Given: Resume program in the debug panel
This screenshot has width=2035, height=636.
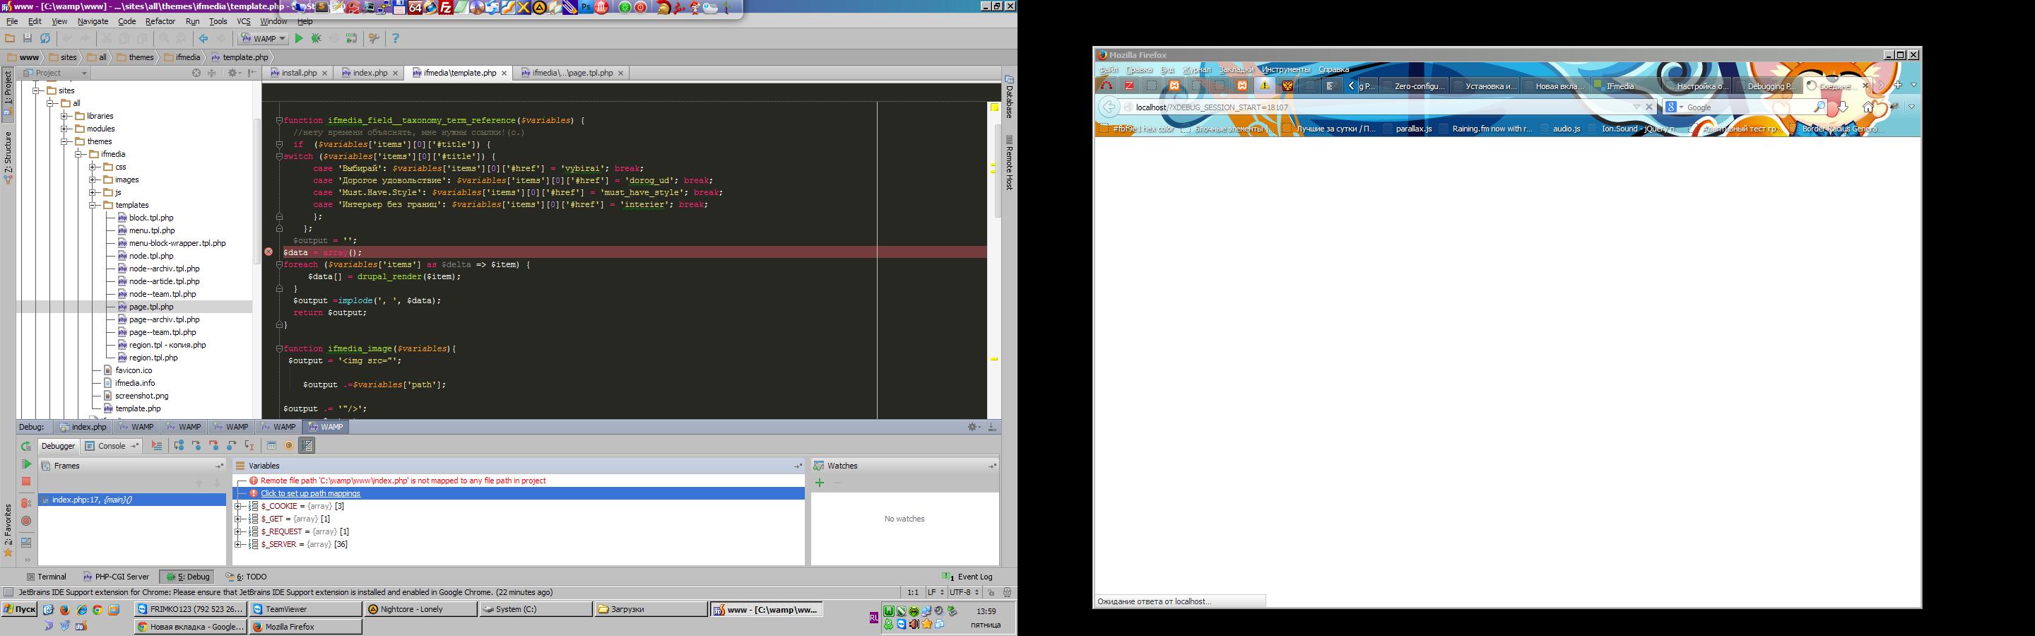Looking at the screenshot, I should coord(26,464).
